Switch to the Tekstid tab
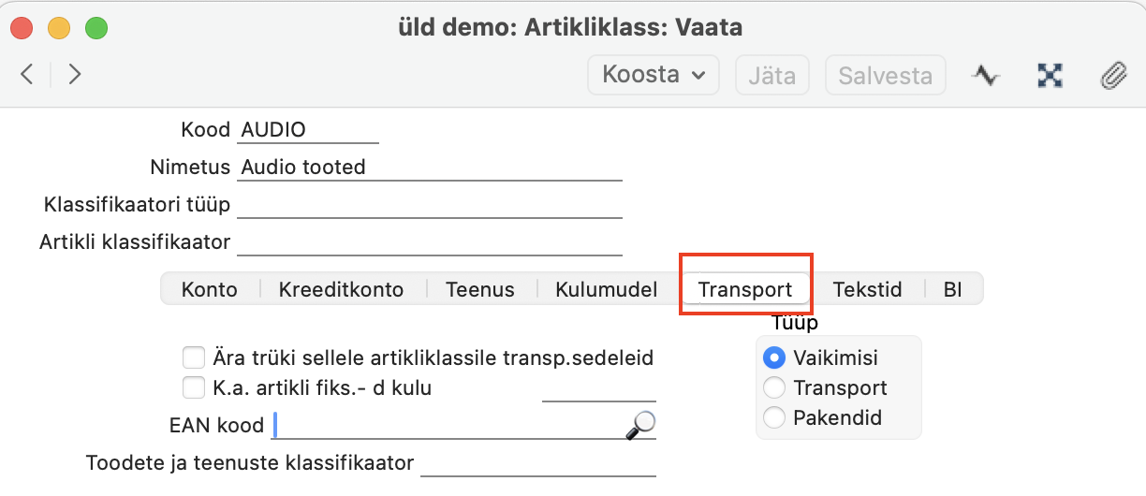The height and width of the screenshot is (496, 1146). (867, 289)
